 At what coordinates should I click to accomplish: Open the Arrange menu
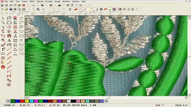pyautogui.click(x=49, y=1)
